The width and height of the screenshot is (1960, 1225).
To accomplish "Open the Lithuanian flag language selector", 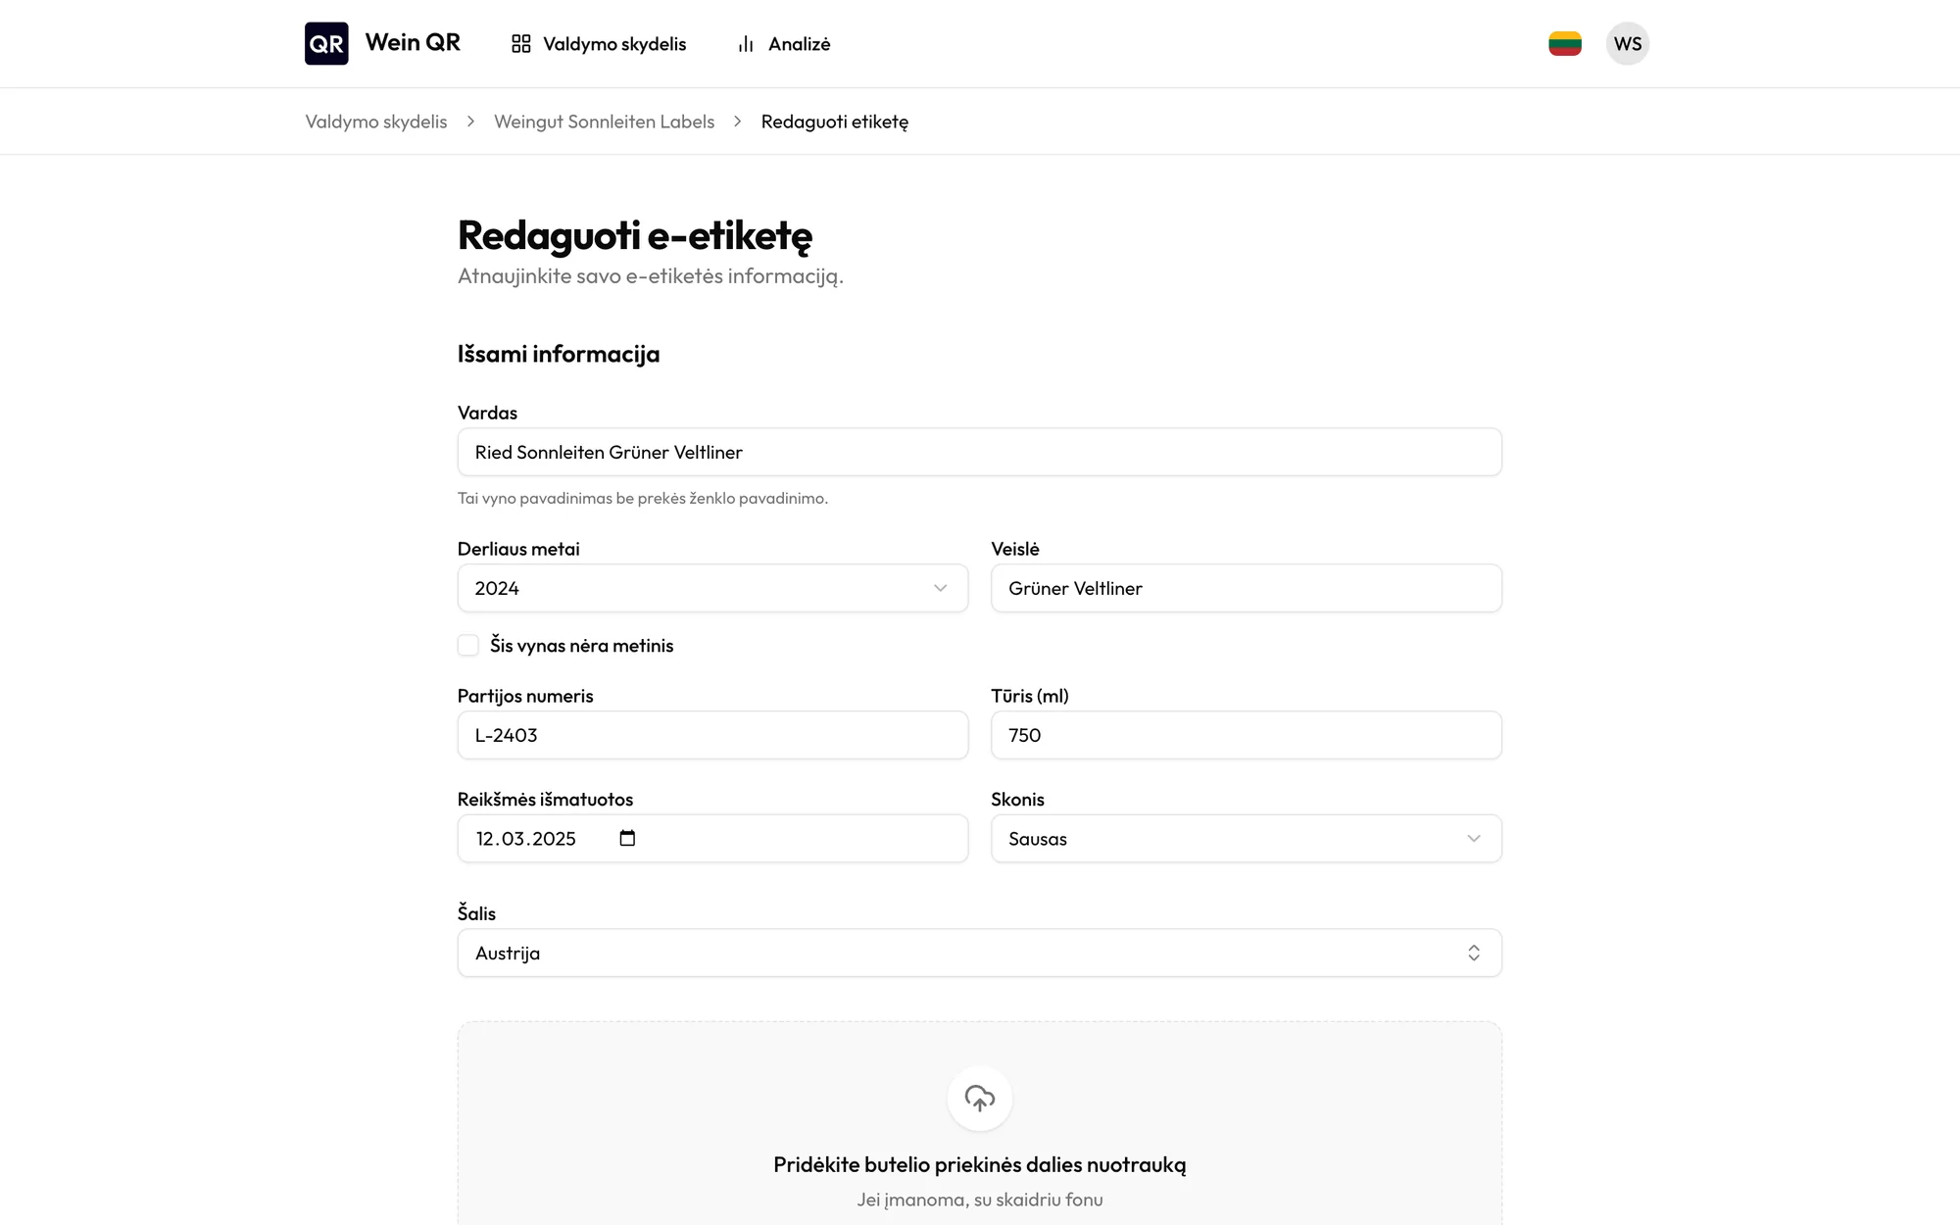I will point(1565,43).
